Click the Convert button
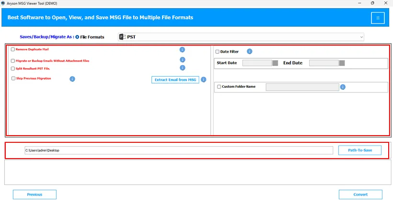This screenshot has height=207, width=393. pos(360,195)
